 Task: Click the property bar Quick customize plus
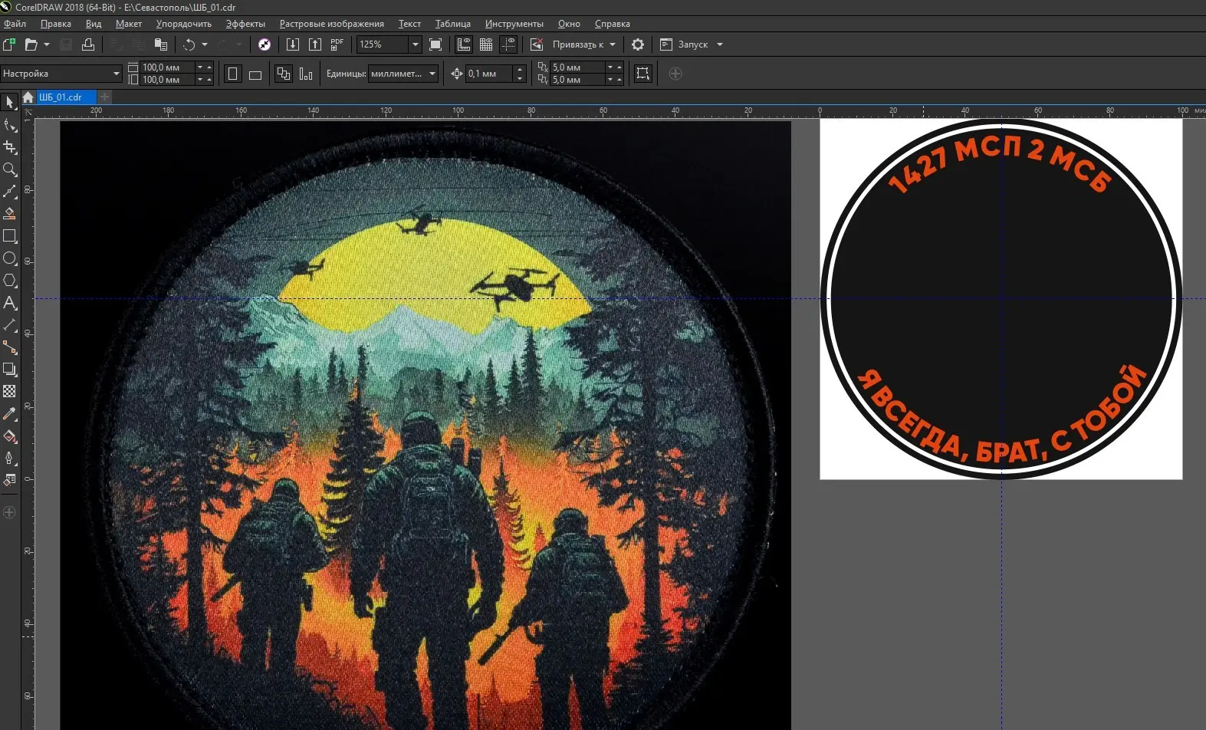point(675,74)
